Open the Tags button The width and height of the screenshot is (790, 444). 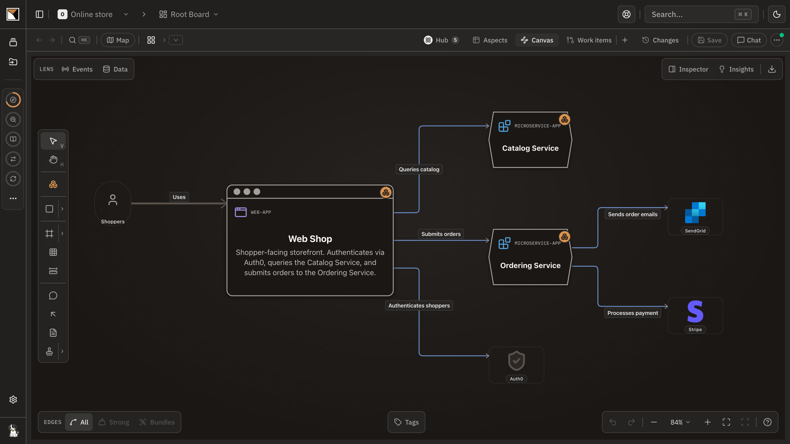(406, 422)
